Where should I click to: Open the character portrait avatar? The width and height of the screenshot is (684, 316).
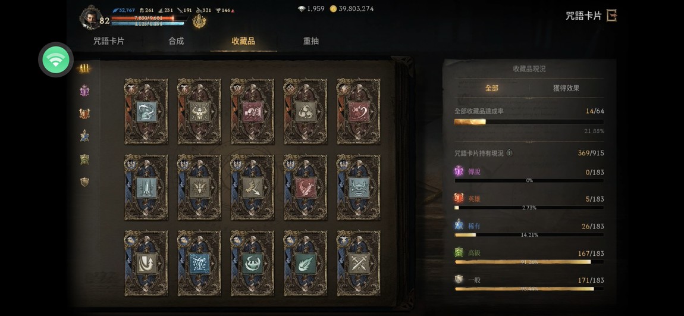point(90,18)
